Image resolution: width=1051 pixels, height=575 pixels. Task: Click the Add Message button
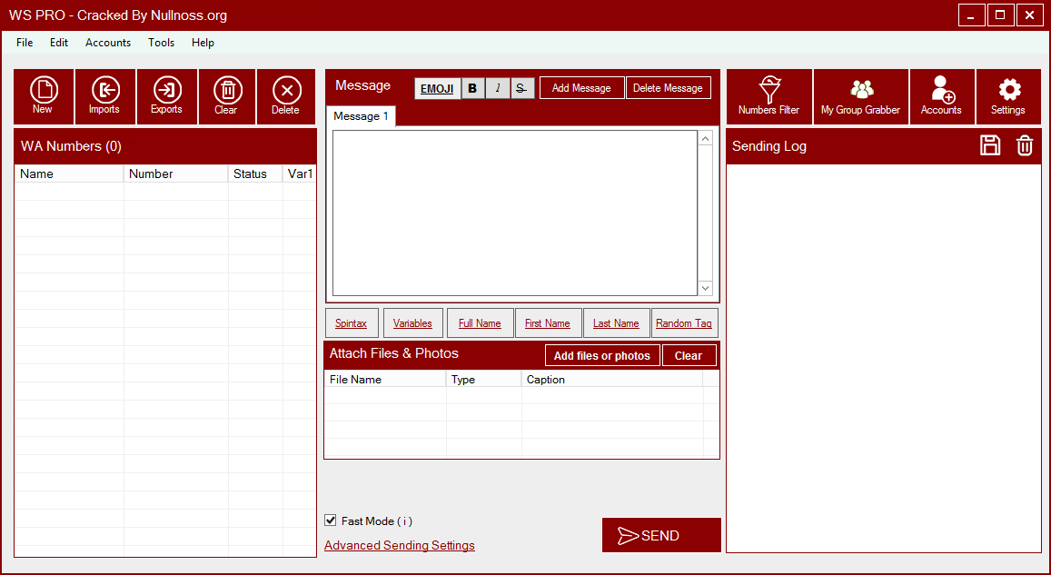pos(581,88)
